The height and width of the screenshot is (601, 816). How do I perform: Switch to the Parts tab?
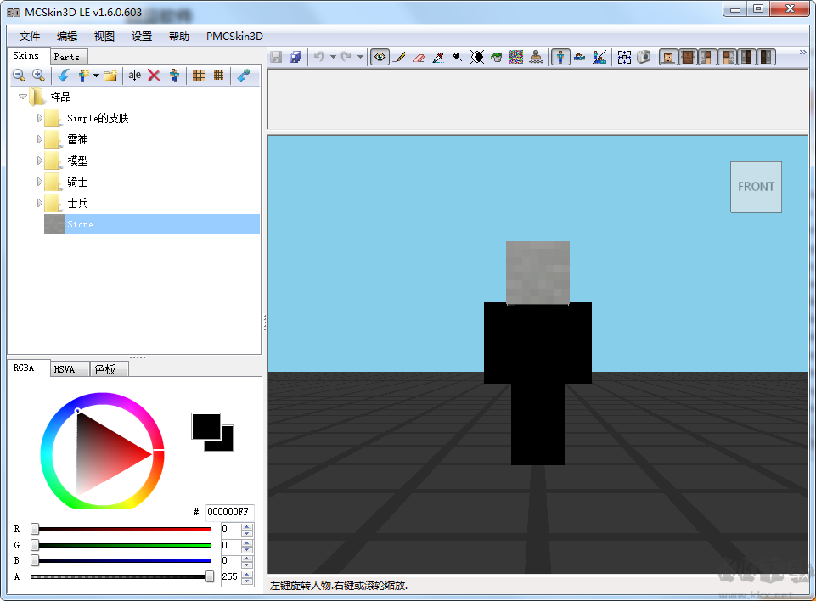tap(66, 57)
